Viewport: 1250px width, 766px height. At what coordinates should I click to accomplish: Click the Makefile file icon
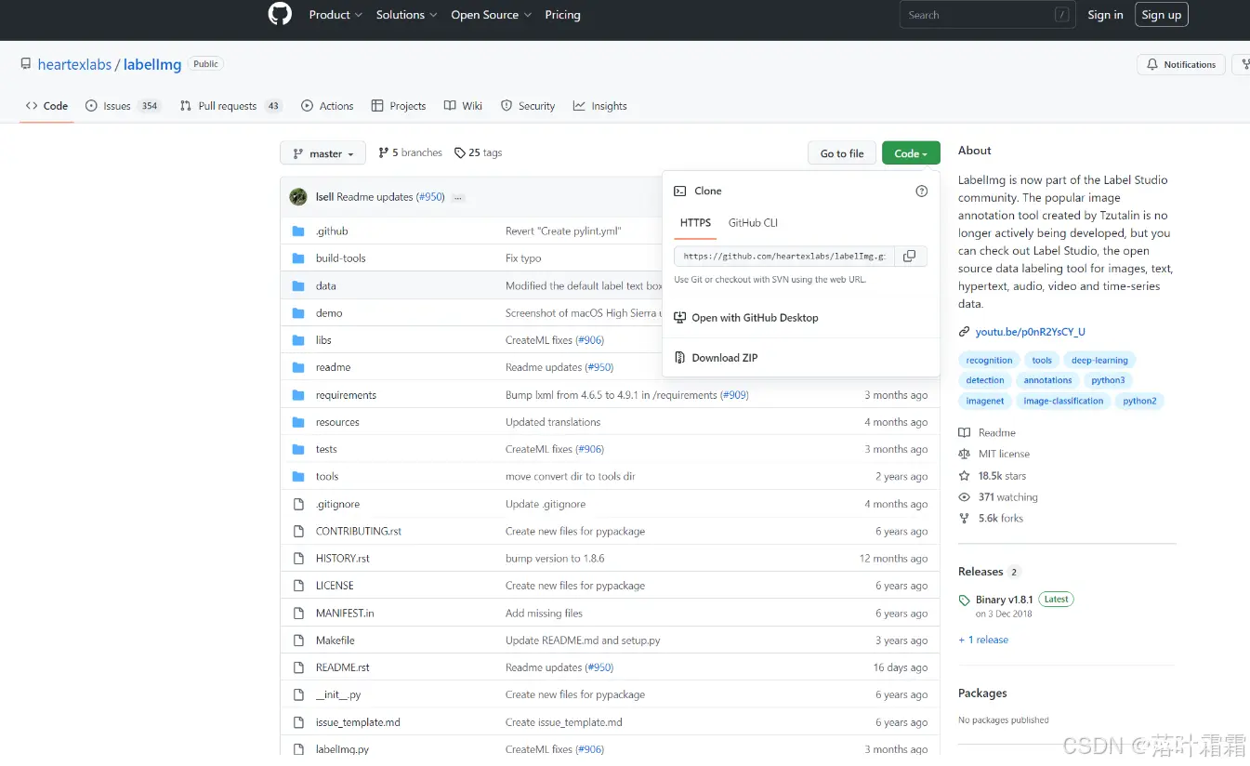click(298, 641)
